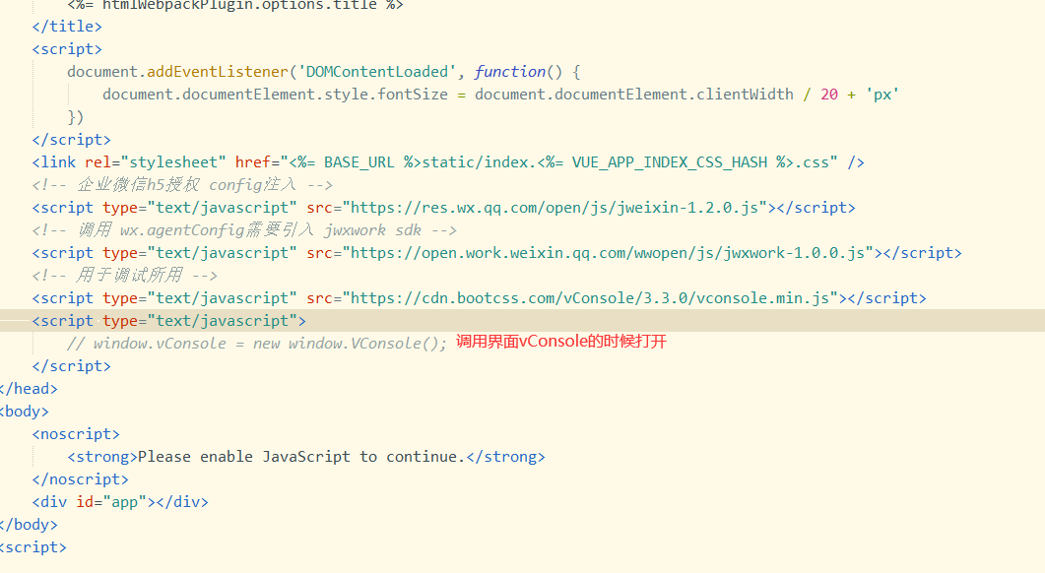Click htmlWebpackPlugin.options.title template line

pos(235,5)
